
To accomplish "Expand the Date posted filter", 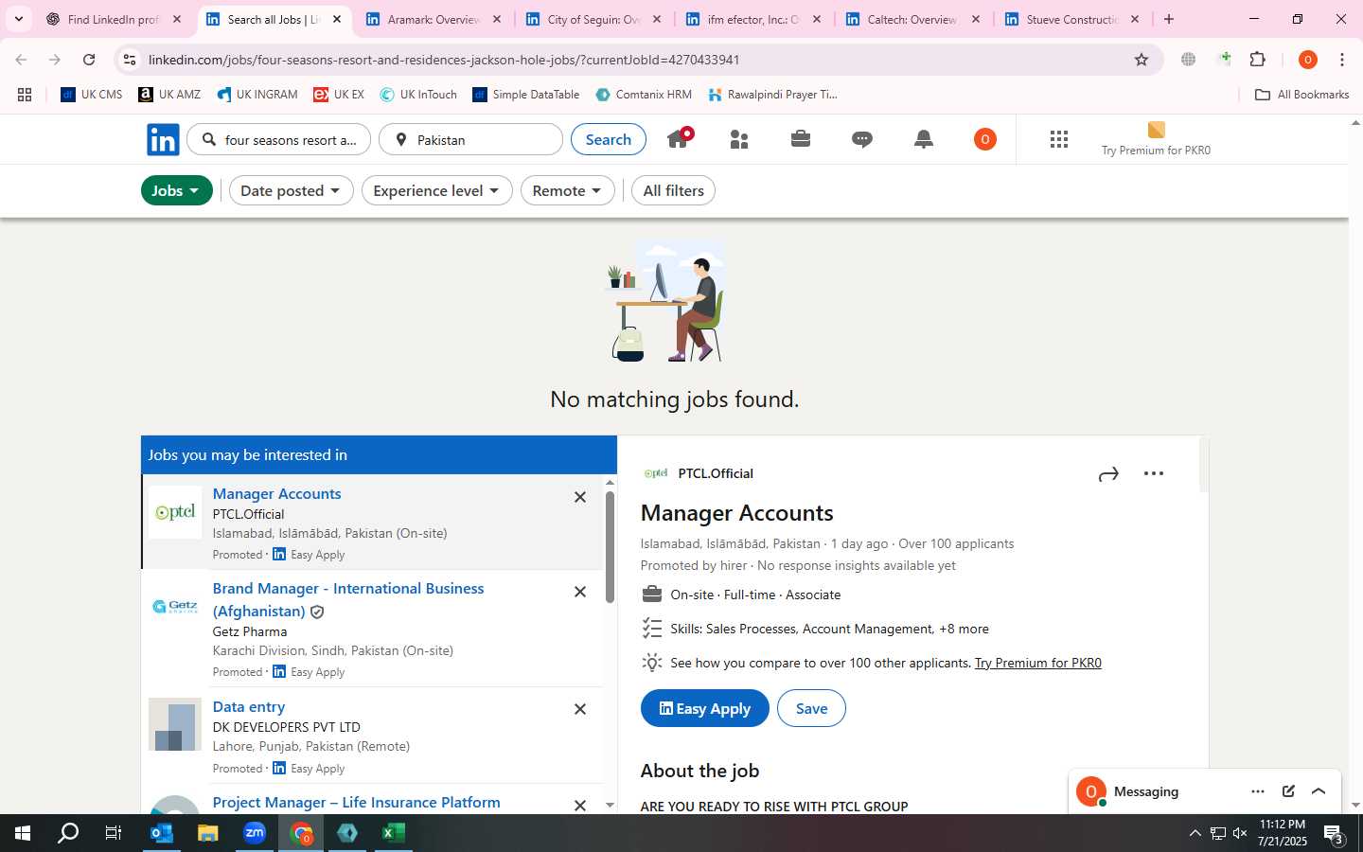I will [292, 190].
